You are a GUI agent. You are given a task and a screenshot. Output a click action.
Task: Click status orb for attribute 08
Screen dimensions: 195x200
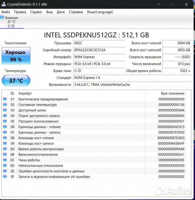coord(5,138)
